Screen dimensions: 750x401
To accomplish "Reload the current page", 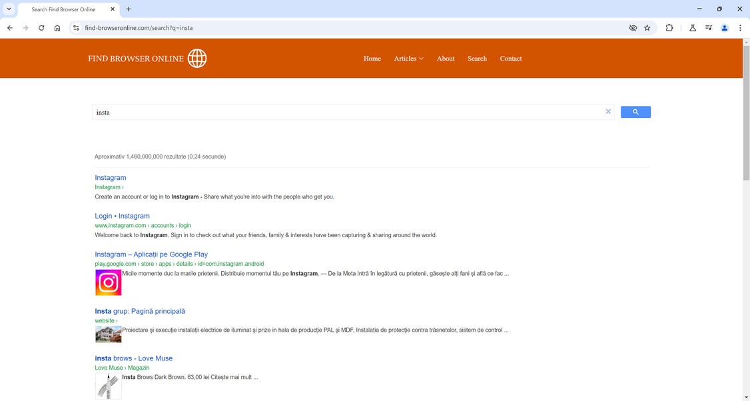I will (41, 27).
